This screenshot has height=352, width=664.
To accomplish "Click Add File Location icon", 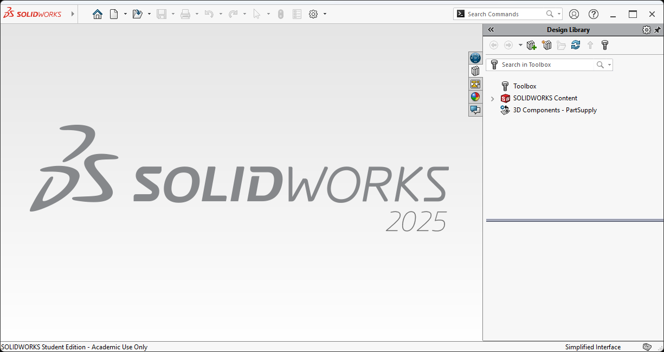I will [x=547, y=46].
